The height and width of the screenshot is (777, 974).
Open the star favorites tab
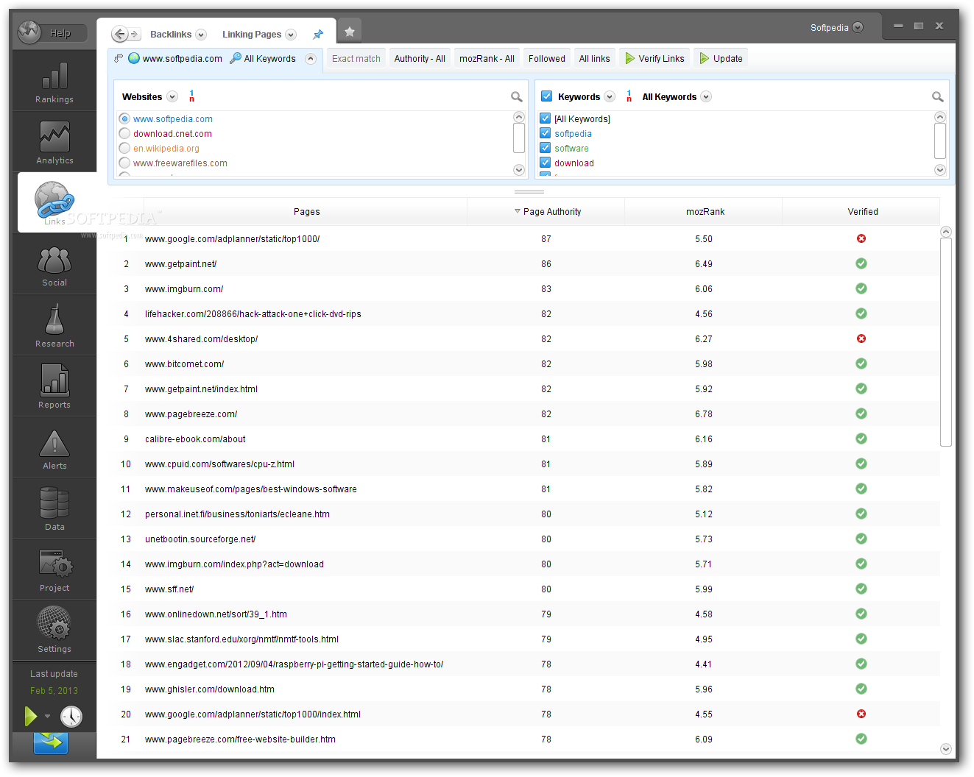[350, 31]
